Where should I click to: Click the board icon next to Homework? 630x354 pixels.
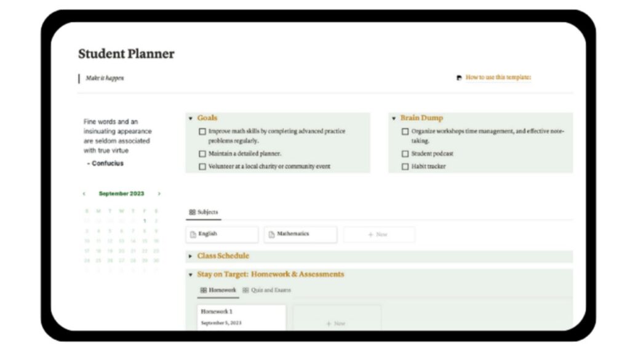tap(203, 289)
